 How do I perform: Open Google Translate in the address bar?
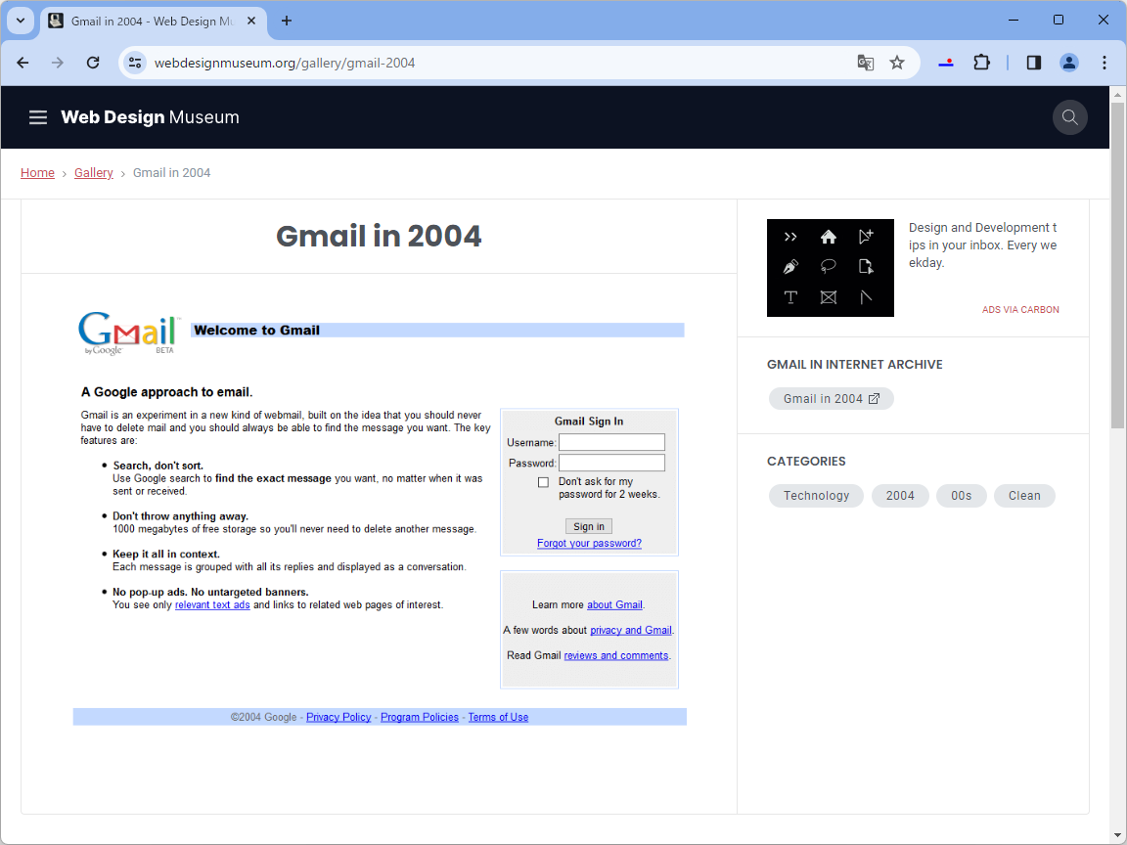pyautogui.click(x=865, y=62)
